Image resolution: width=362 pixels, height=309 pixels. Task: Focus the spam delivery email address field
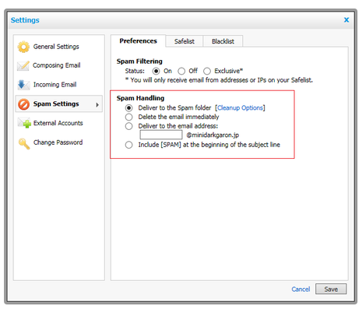161,135
